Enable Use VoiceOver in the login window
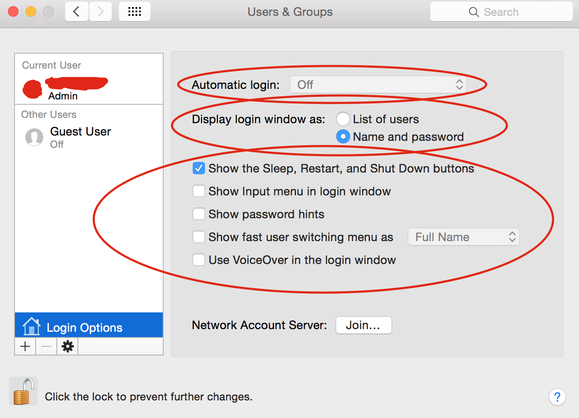 (x=198, y=260)
